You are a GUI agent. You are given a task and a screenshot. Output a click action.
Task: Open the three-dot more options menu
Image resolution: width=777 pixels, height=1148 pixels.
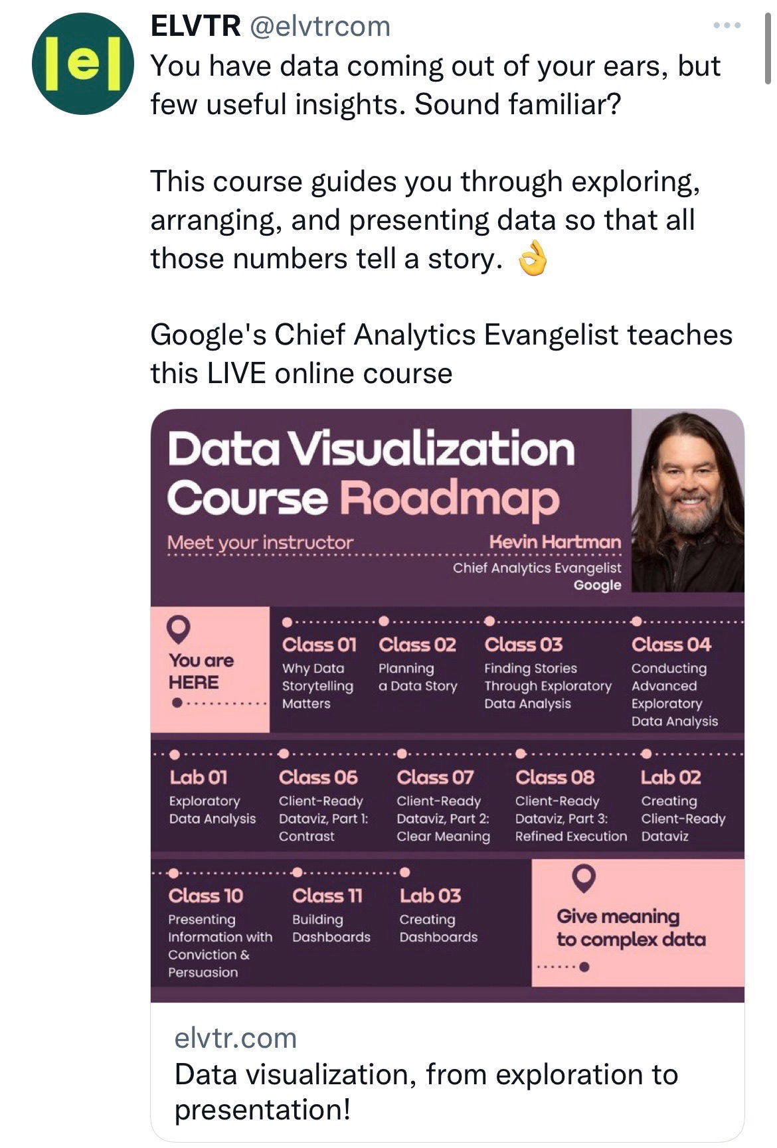tap(727, 26)
